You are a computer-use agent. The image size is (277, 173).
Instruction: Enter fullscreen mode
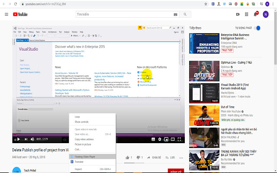pos(180,139)
